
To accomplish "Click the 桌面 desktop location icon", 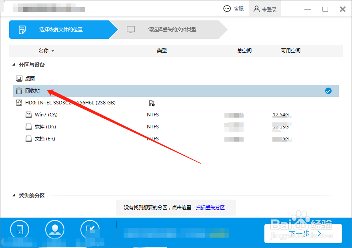I will pos(18,78).
